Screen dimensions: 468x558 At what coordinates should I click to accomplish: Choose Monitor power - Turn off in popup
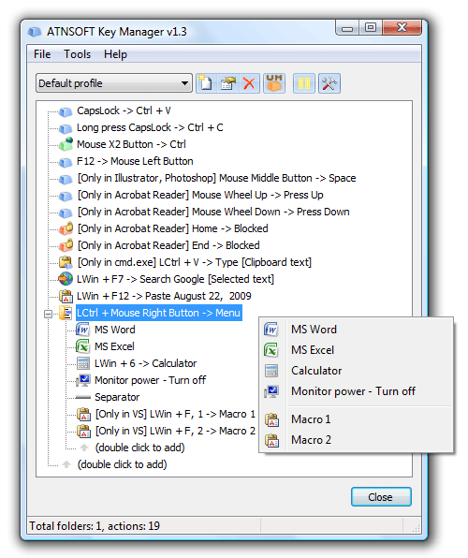(x=357, y=391)
